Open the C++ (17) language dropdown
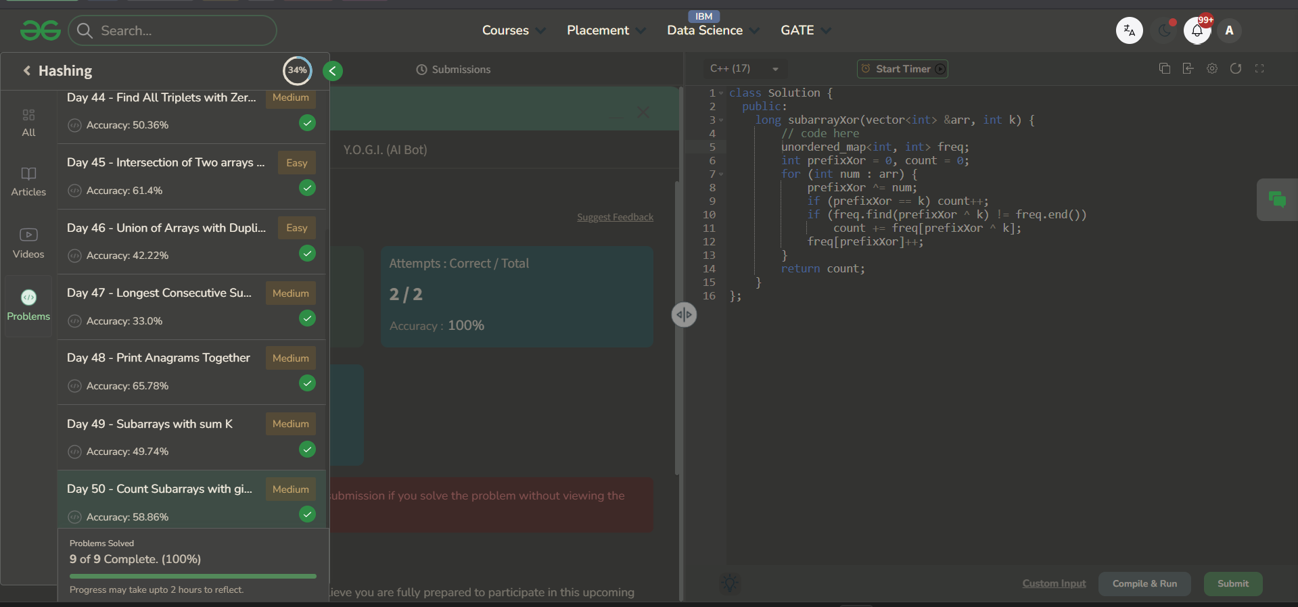The width and height of the screenshot is (1298, 607). (x=744, y=68)
